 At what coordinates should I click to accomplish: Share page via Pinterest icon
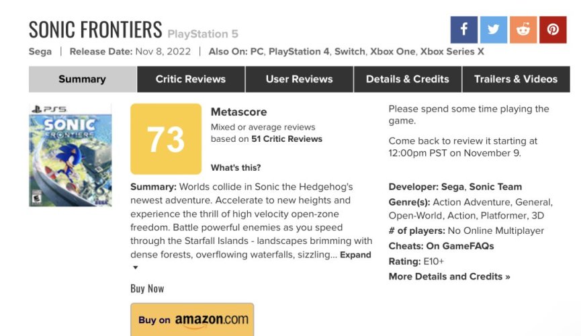pos(553,30)
